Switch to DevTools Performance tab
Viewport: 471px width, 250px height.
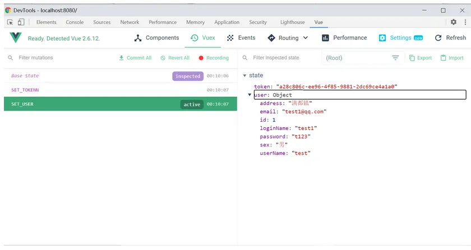click(163, 22)
